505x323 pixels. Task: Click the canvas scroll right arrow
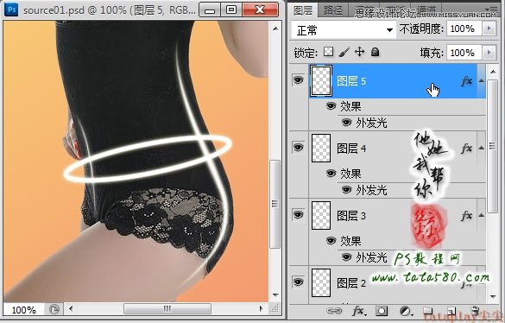tap(261, 309)
